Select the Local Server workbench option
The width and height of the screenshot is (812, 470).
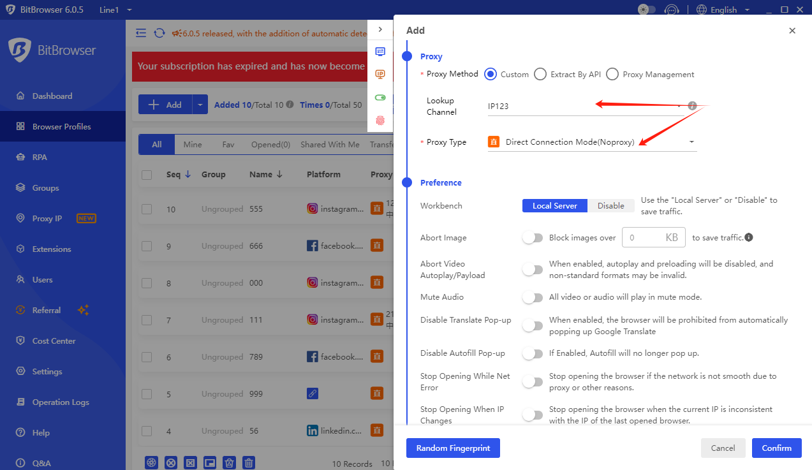pyautogui.click(x=555, y=205)
